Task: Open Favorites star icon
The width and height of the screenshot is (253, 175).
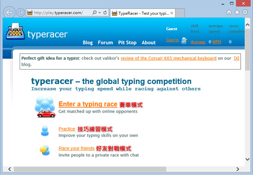Action: (x=237, y=12)
